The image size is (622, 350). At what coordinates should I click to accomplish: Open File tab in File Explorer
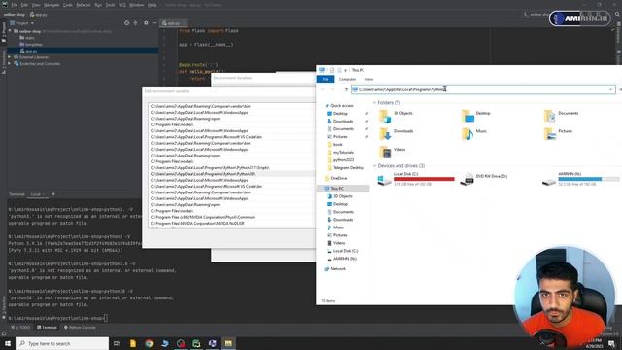click(326, 79)
